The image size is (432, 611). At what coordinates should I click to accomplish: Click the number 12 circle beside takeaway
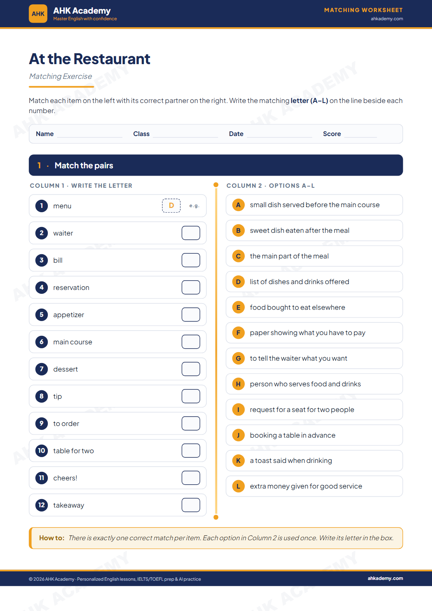(x=42, y=505)
